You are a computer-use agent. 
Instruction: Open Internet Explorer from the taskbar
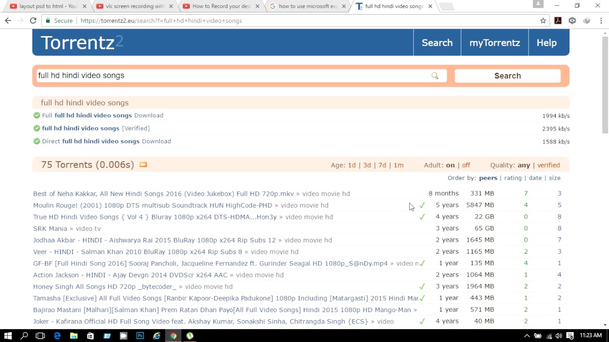pos(157,335)
